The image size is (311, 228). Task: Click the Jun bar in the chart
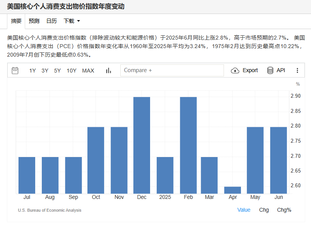tap(279, 160)
